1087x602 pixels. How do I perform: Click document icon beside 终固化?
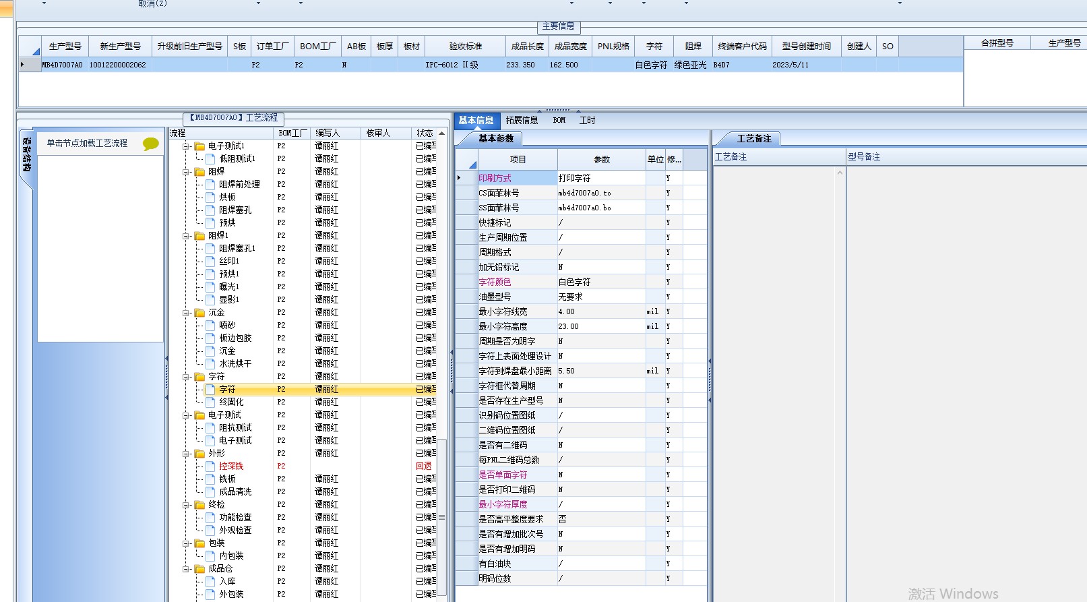[x=210, y=402]
